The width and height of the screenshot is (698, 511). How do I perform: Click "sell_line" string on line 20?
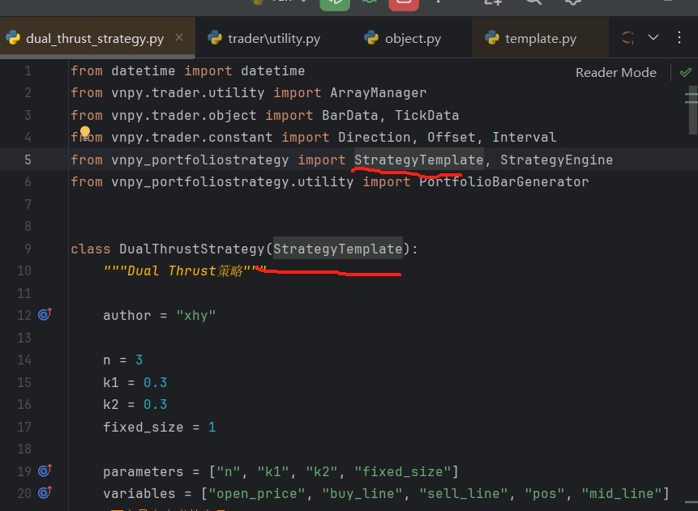pos(464,494)
